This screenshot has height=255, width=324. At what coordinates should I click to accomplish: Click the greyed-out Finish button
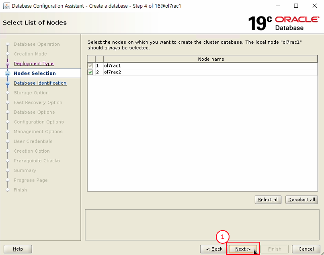(x=275, y=249)
